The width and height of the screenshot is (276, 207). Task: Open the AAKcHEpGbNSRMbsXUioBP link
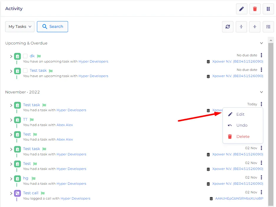coord(239,198)
